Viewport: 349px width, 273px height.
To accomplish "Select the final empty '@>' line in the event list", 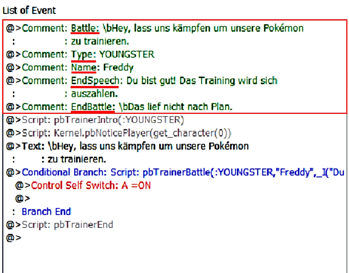I will click(13, 238).
